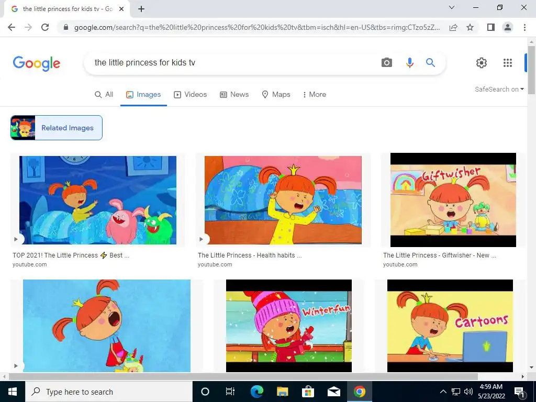Switch to News tab
Viewport: 536px width, 402px height.
pos(234,95)
